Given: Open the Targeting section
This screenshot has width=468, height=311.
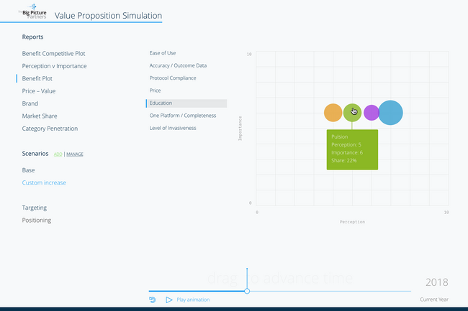Looking at the screenshot, I should (x=35, y=208).
